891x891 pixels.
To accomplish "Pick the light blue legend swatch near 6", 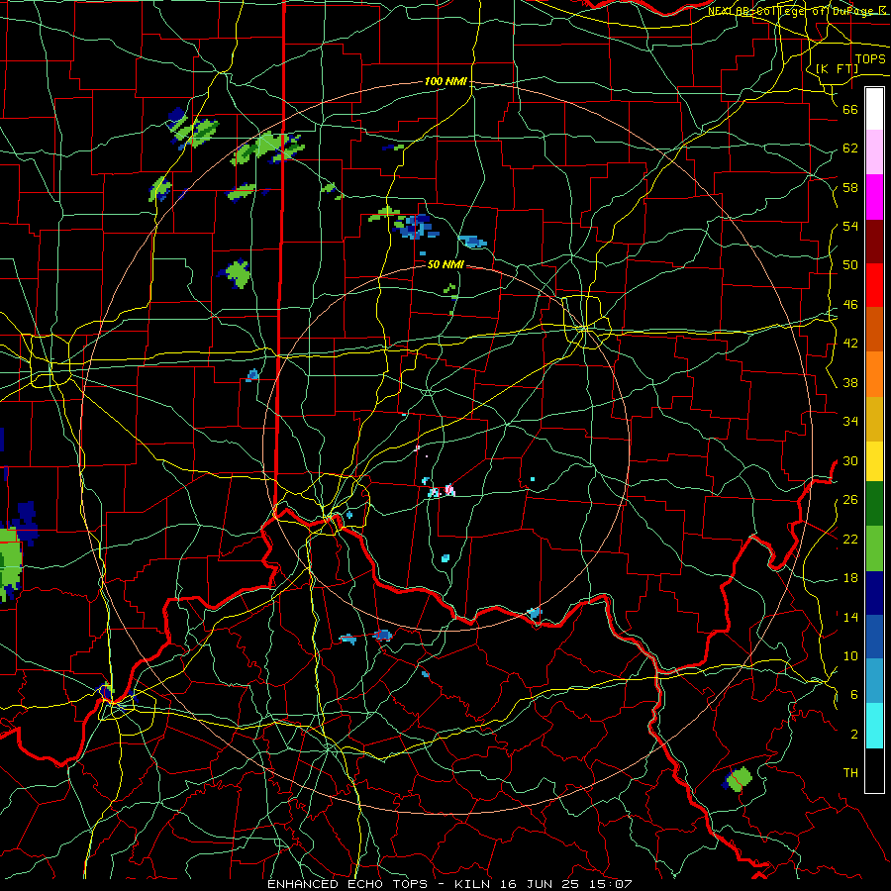I will [874, 681].
